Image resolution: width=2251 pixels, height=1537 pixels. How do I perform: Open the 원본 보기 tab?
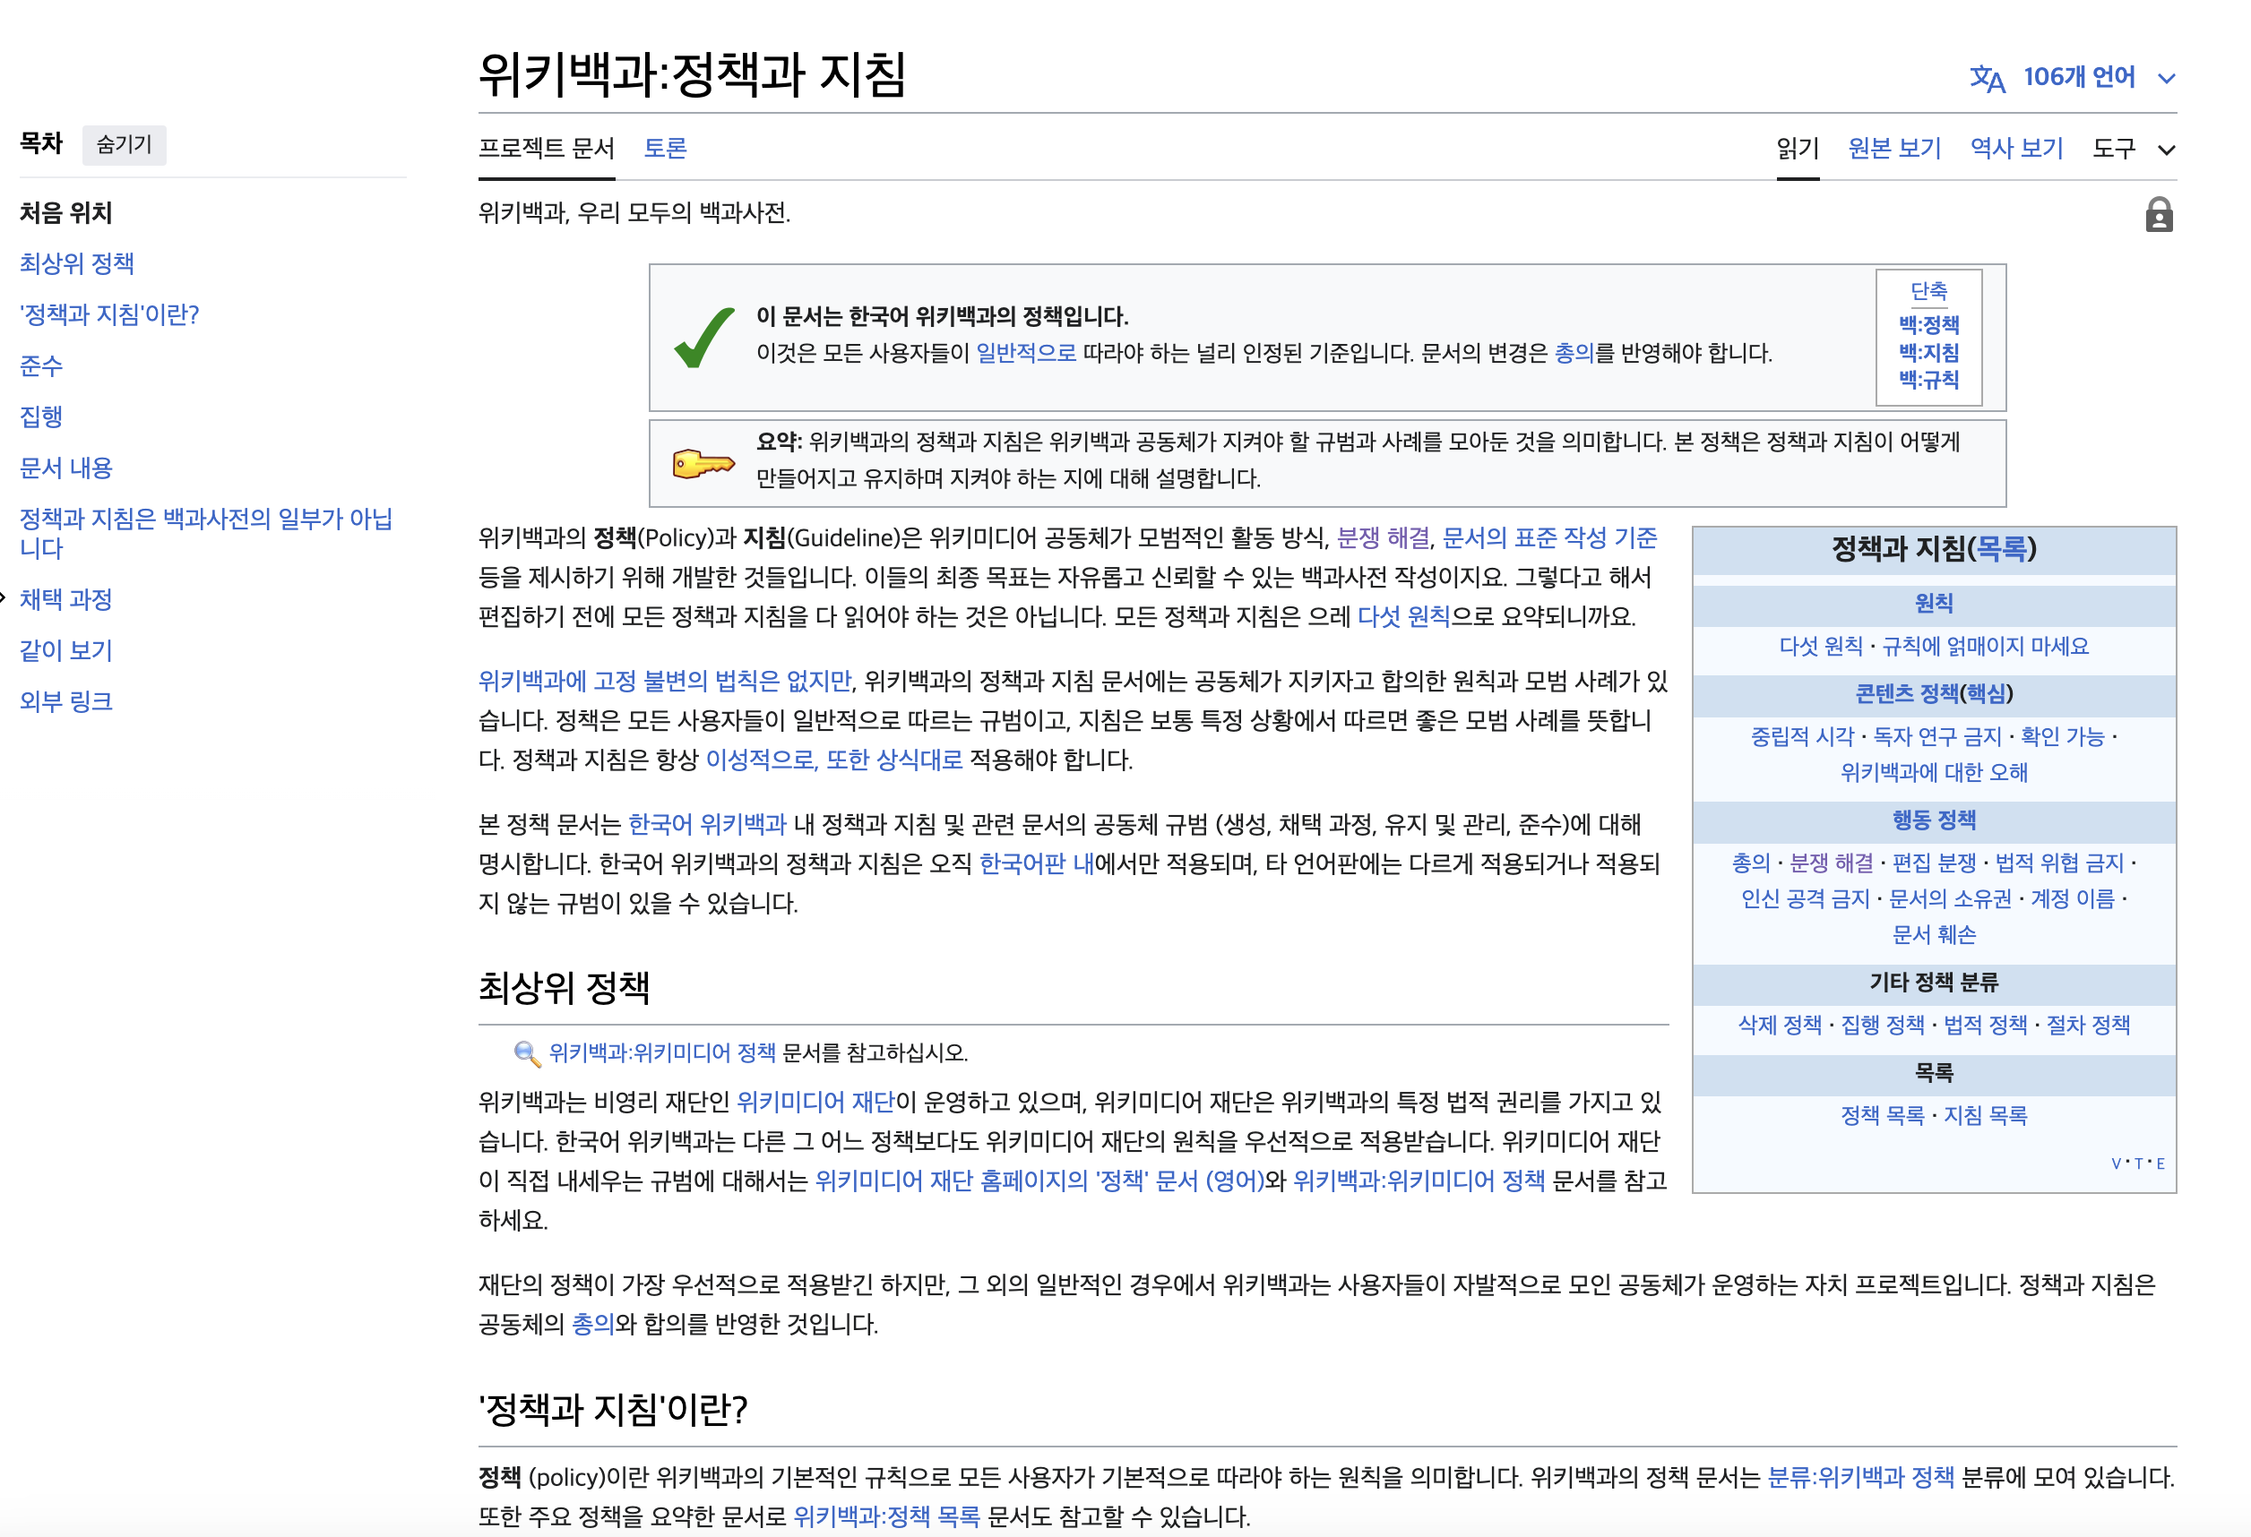pos(1894,148)
